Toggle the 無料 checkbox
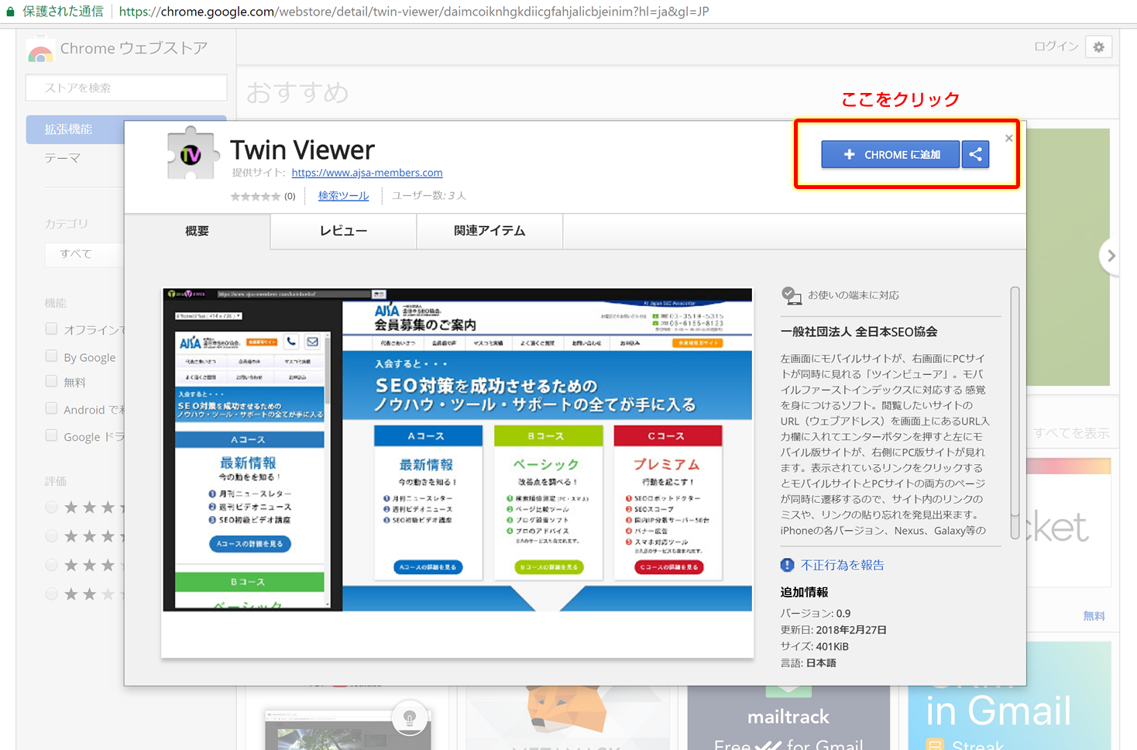The image size is (1137, 750). coord(51,381)
